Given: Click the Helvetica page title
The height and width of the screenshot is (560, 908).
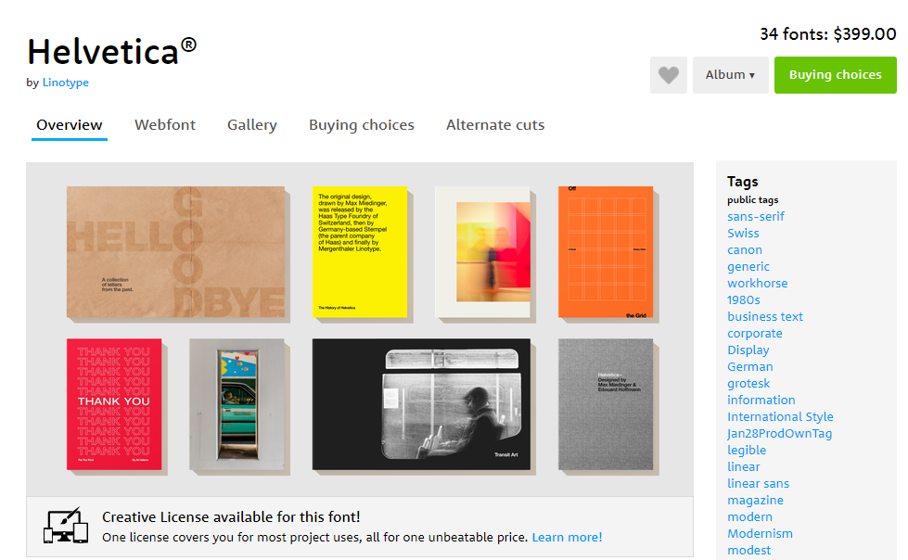Looking at the screenshot, I should click(112, 52).
